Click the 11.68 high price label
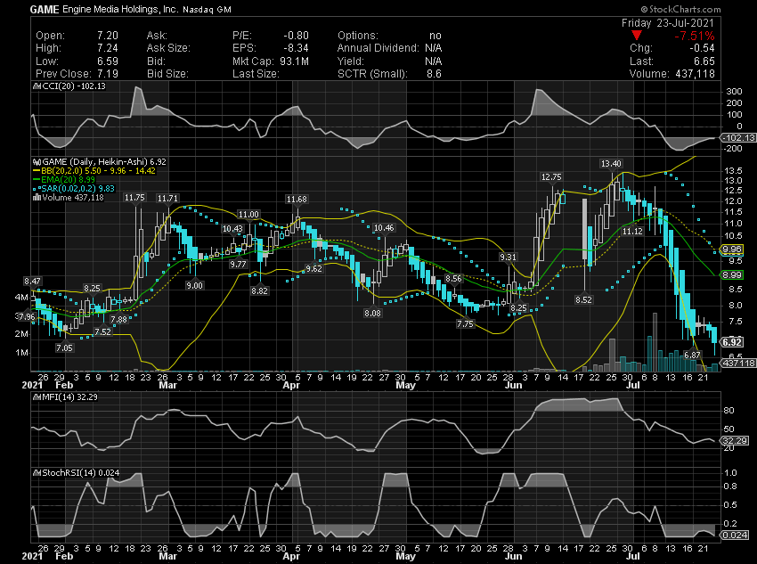Viewport: 757px width, 564px height. 297,200
